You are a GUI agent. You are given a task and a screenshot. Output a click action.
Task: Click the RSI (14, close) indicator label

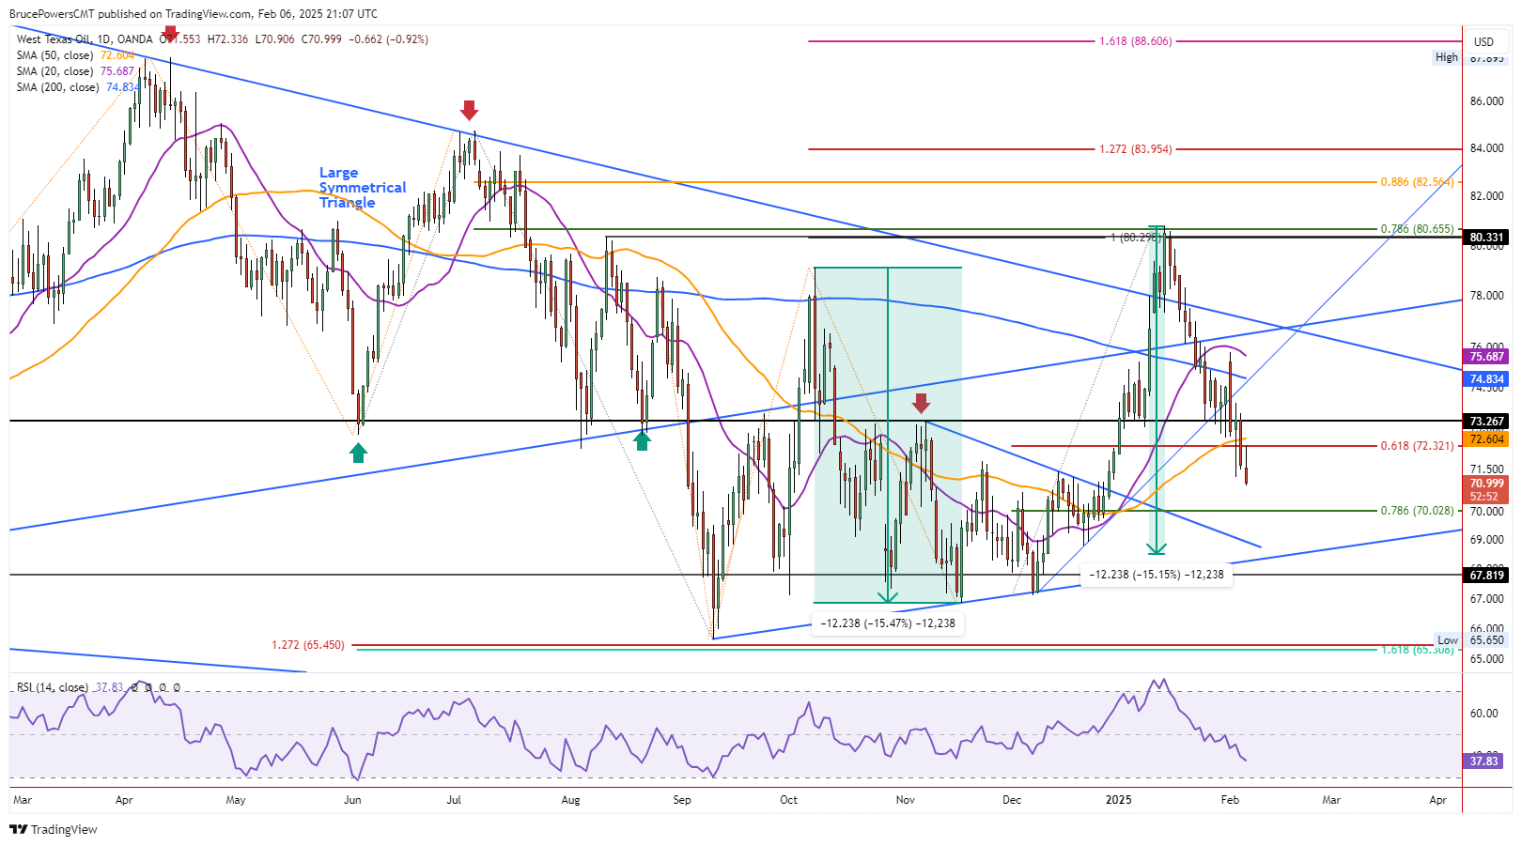click(53, 687)
